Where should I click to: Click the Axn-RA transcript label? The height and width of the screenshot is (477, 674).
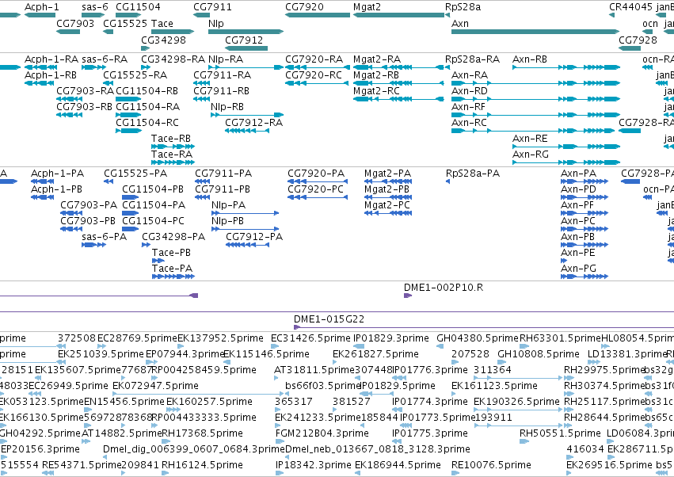point(470,75)
